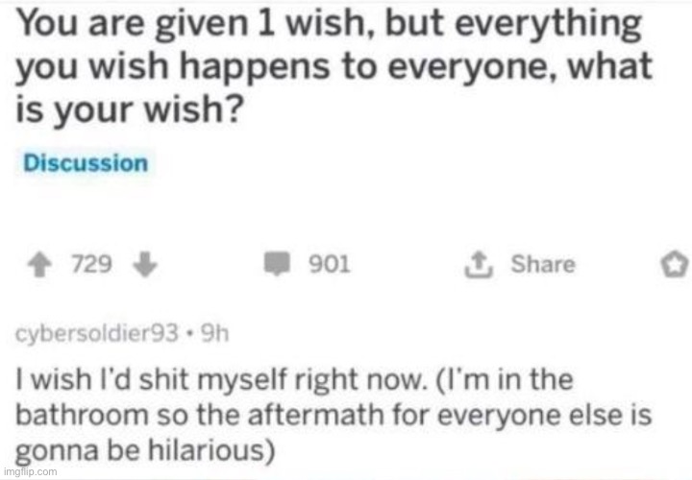Open the 901 comments count
The width and height of the screenshot is (692, 480).
pyautogui.click(x=330, y=264)
